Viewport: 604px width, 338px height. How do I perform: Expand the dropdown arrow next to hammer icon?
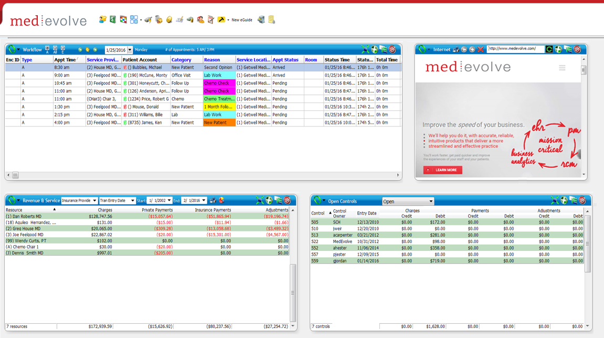click(x=228, y=20)
